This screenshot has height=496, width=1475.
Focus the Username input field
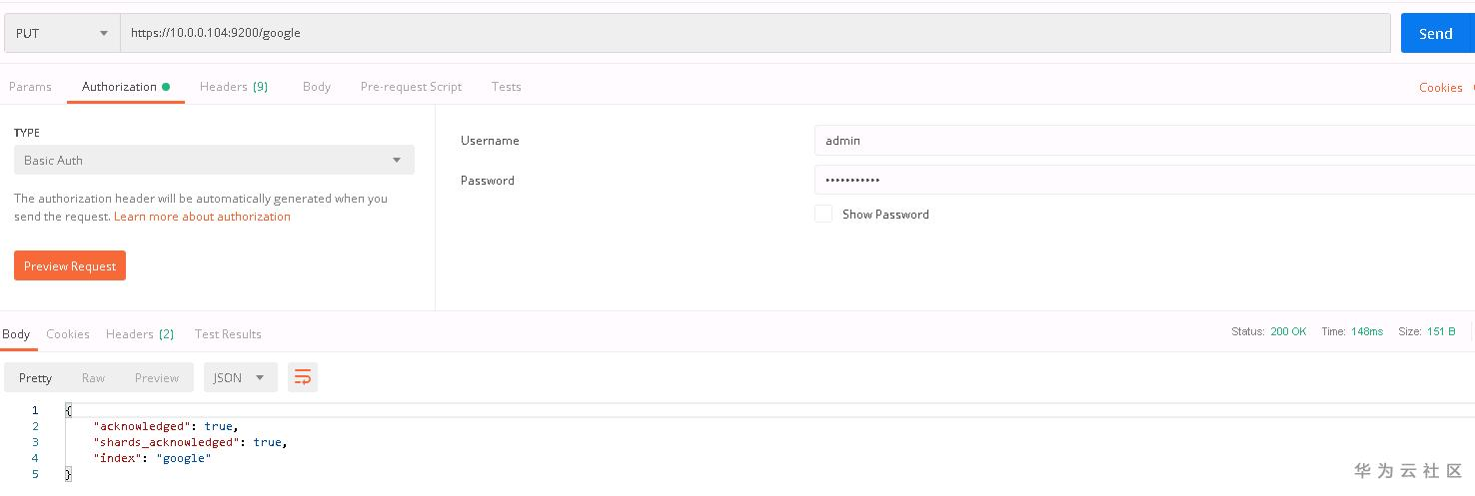1139,141
